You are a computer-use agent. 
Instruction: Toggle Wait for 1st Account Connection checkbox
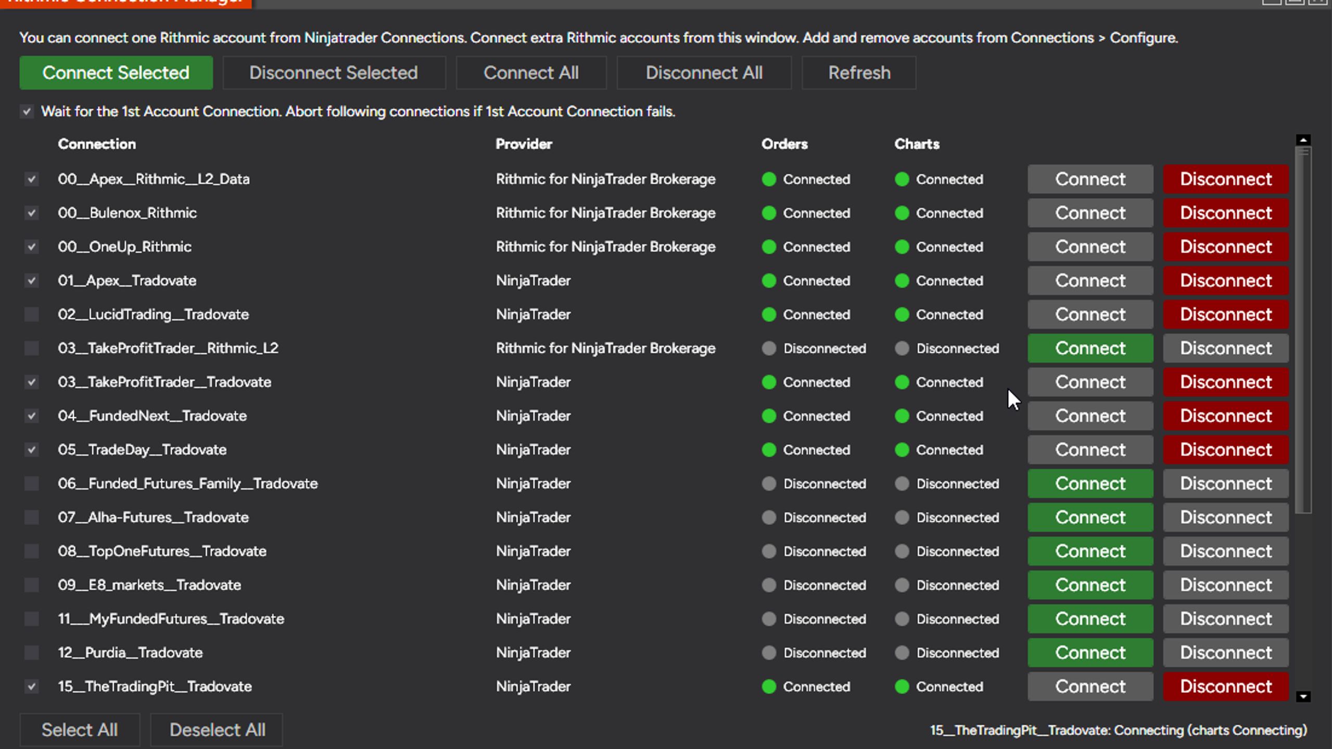(27, 111)
